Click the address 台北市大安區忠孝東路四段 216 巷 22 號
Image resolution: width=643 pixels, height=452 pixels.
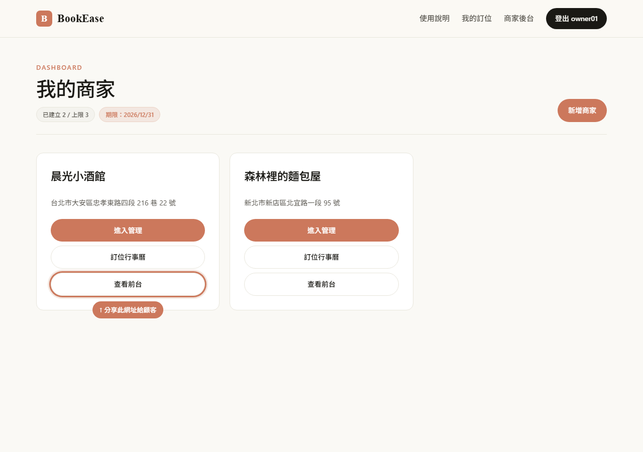114,203
